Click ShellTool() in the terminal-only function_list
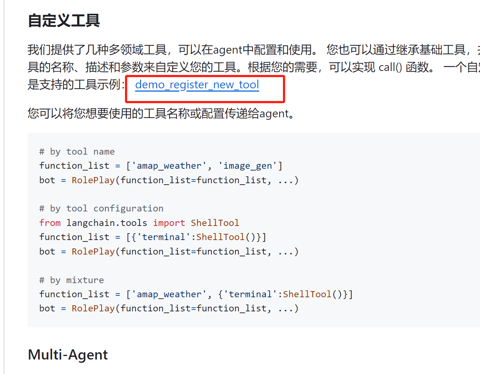This screenshot has width=480, height=374. [226, 237]
